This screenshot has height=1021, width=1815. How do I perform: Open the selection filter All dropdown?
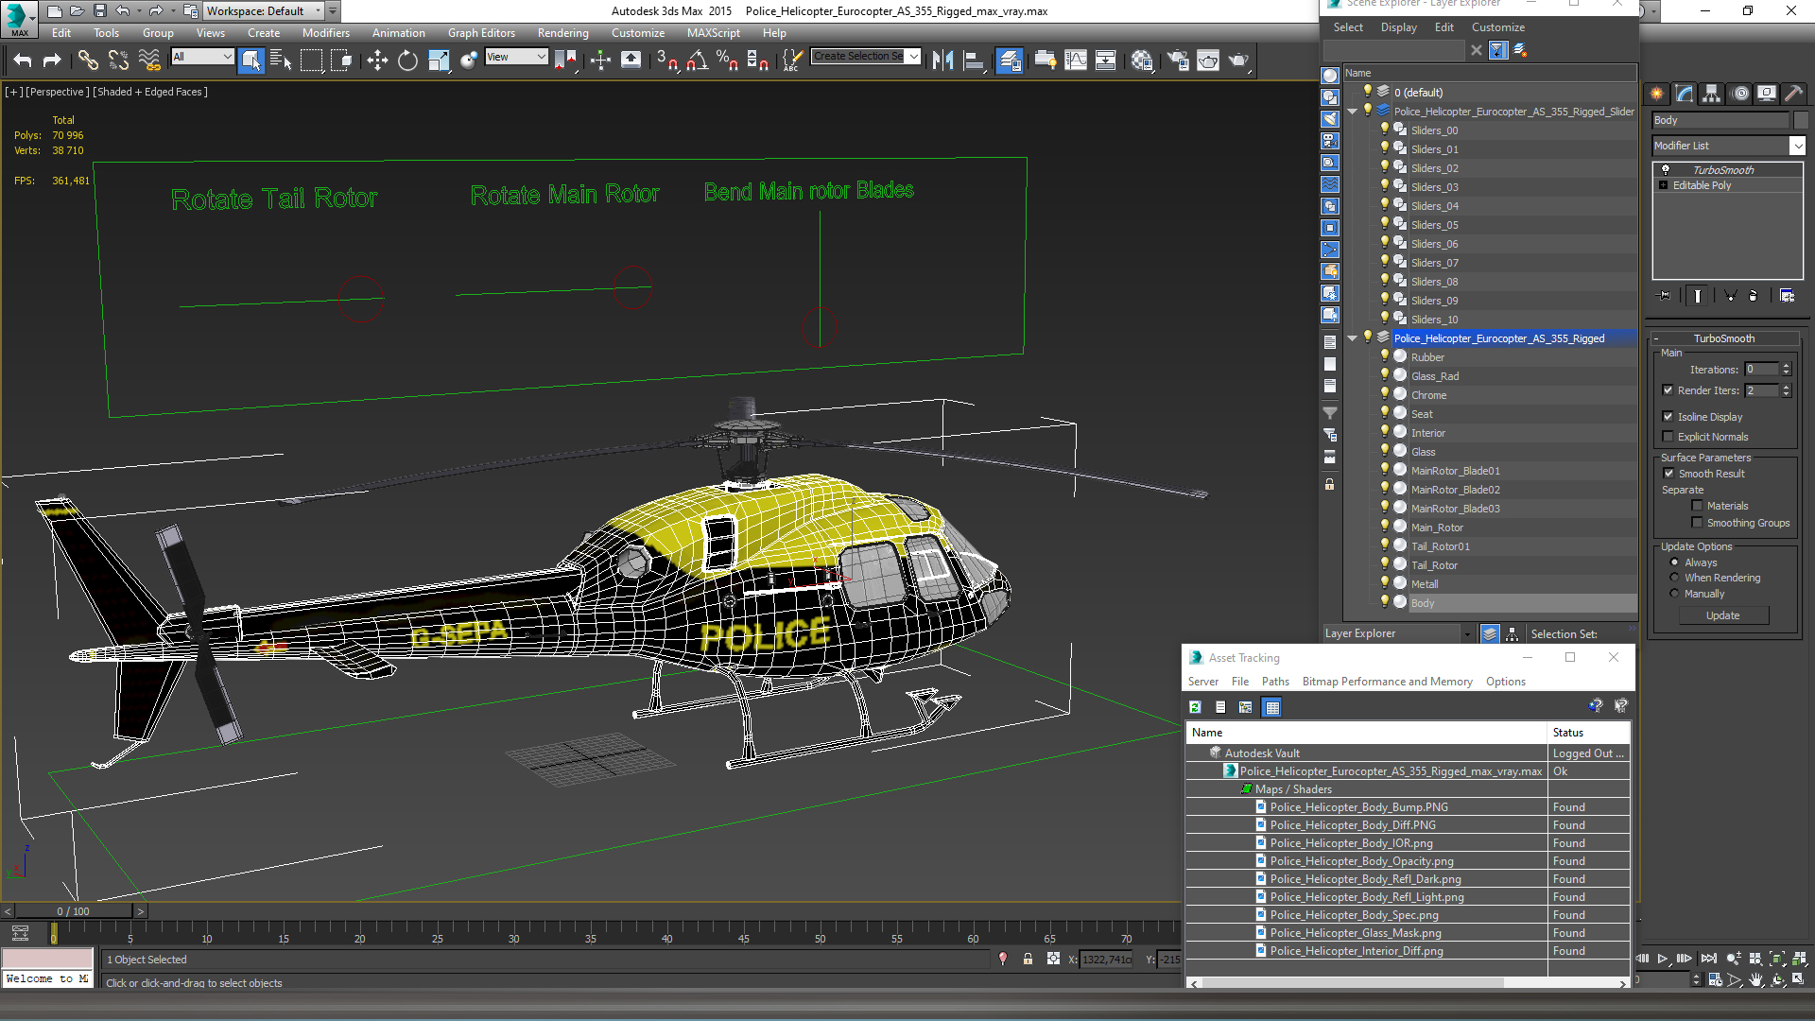coord(202,57)
